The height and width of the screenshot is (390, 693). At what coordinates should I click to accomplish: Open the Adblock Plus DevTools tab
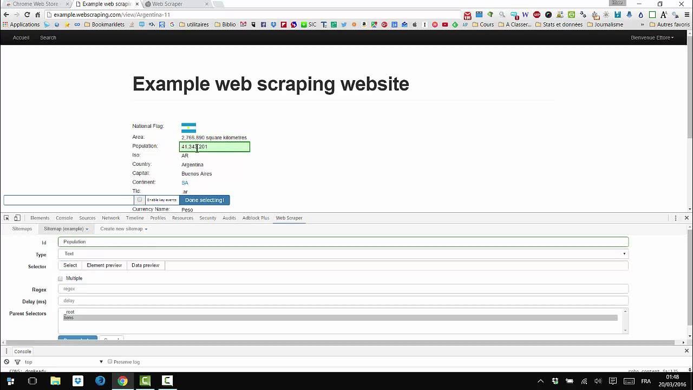[x=256, y=218]
